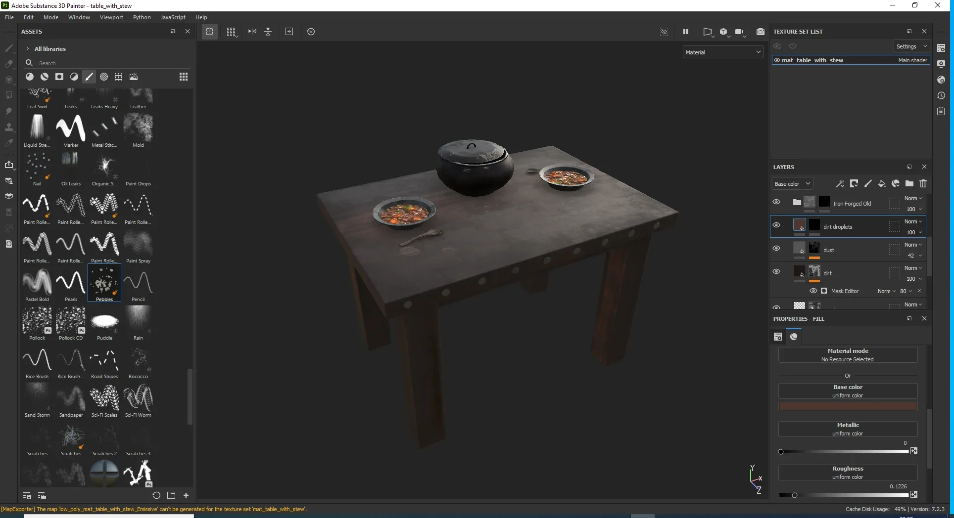
Task: Select the Polygon fill tool
Action: pyautogui.click(x=9, y=95)
